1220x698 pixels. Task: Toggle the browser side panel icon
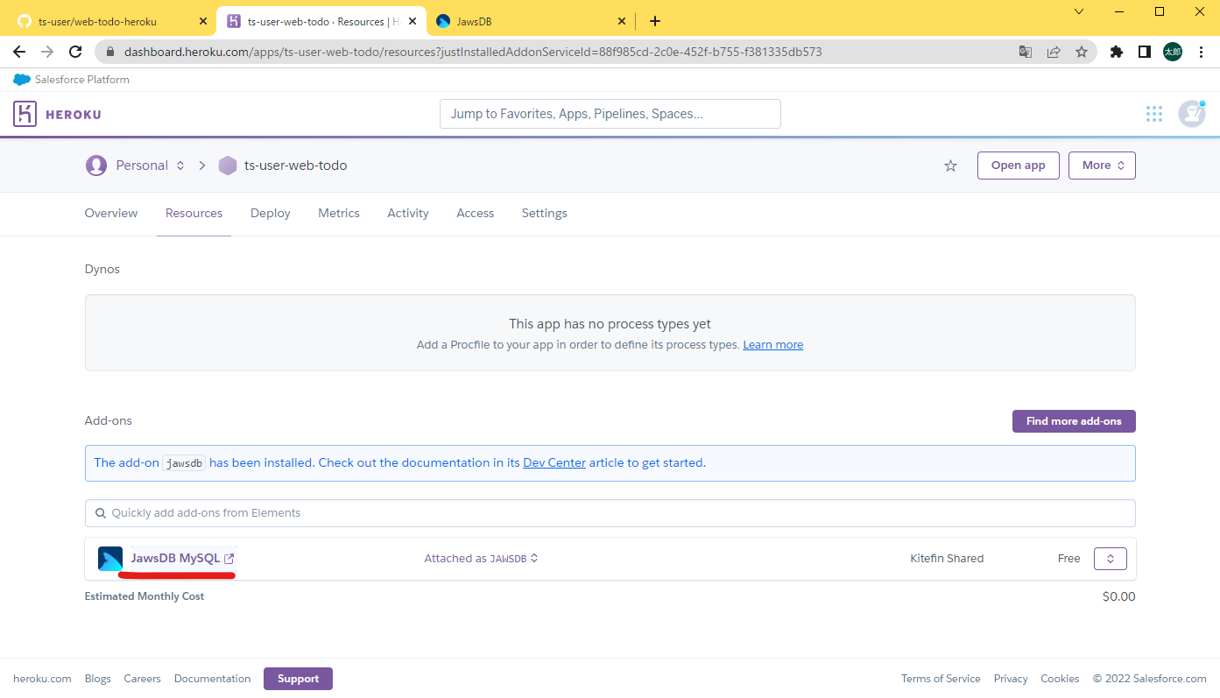click(x=1145, y=52)
